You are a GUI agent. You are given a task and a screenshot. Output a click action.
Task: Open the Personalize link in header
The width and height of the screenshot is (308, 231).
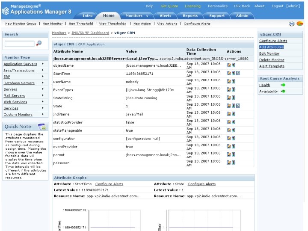coord(218,6)
